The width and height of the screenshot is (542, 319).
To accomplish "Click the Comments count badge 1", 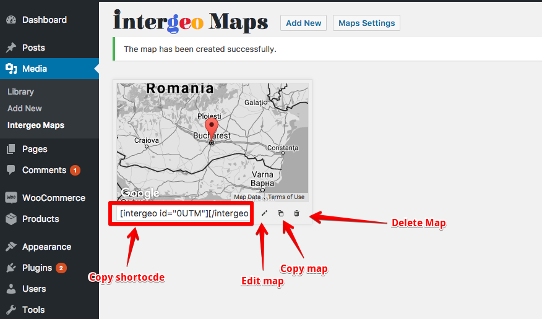I will (x=75, y=170).
